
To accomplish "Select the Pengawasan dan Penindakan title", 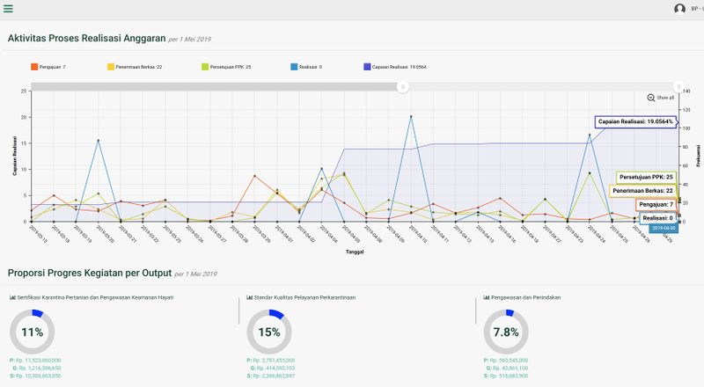I will (525, 297).
